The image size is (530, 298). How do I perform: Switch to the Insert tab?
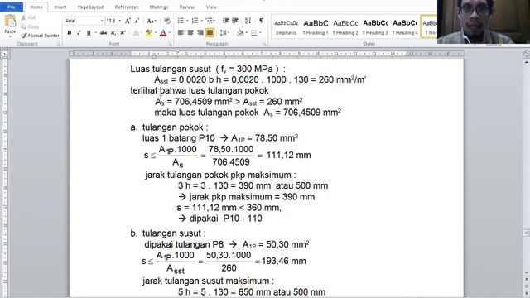[60, 7]
